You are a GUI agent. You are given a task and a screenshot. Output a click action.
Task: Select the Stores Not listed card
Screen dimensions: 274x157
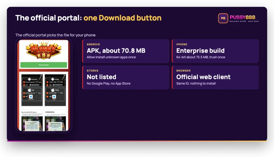126,77
